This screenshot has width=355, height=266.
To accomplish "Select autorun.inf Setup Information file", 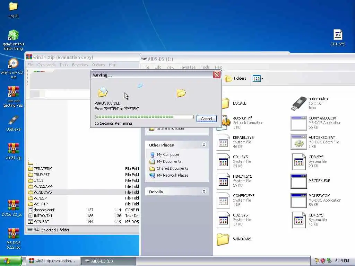I will coord(241,123).
